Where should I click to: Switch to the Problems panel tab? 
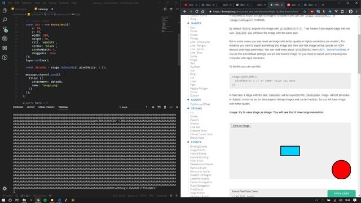click(x=18, y=107)
